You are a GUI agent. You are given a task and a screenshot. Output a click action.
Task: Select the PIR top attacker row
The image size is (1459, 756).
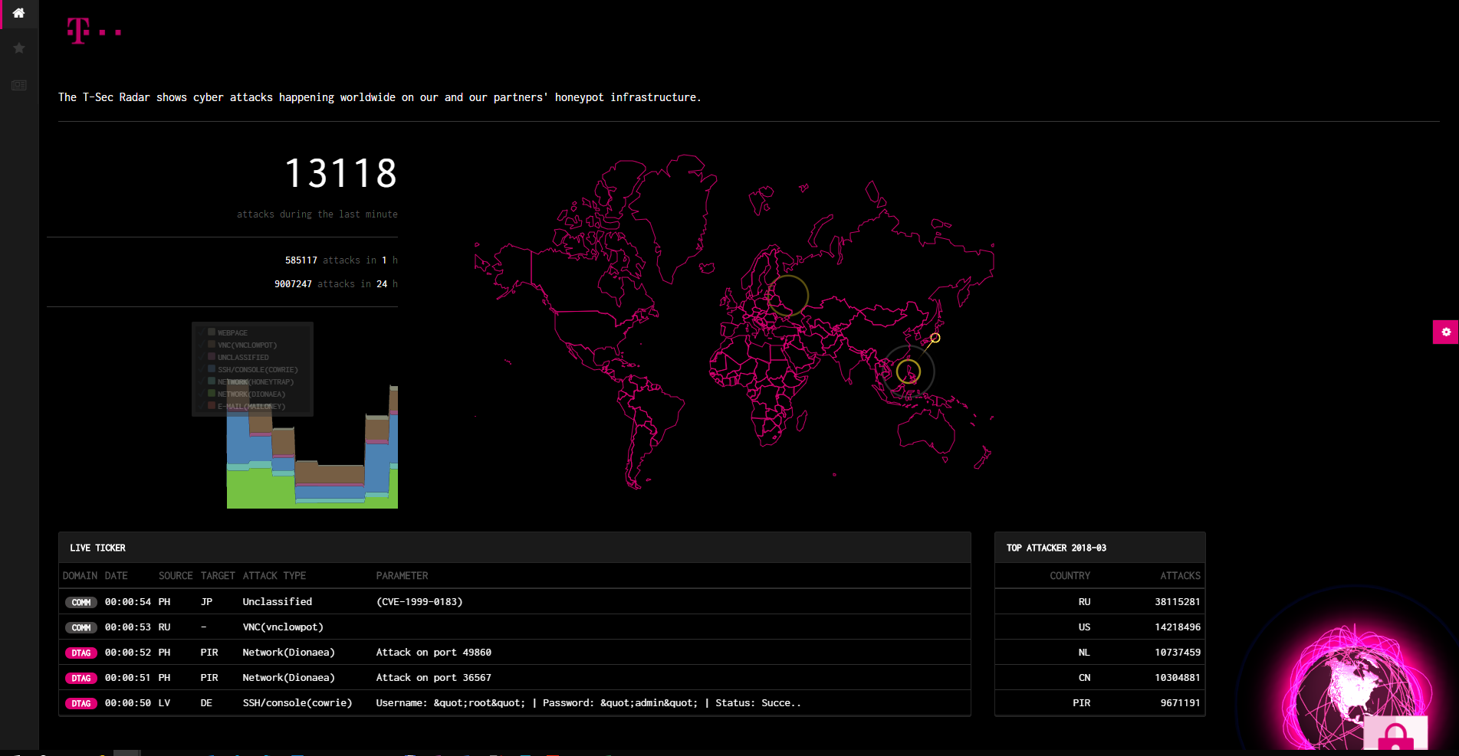1099,703
